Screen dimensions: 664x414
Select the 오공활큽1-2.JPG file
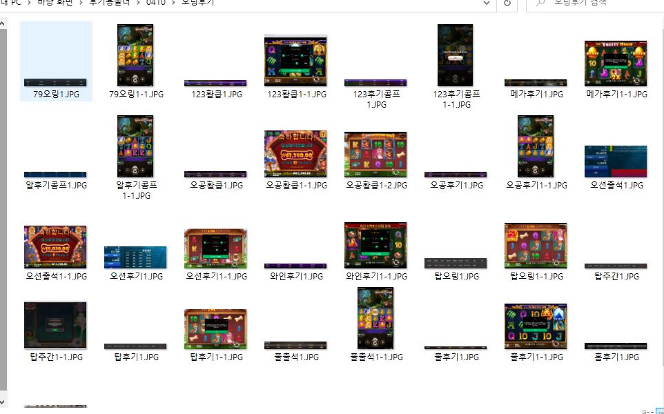[x=375, y=155]
